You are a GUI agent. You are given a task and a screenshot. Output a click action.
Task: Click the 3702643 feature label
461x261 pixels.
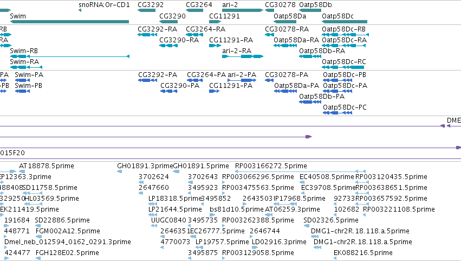coord(203,177)
